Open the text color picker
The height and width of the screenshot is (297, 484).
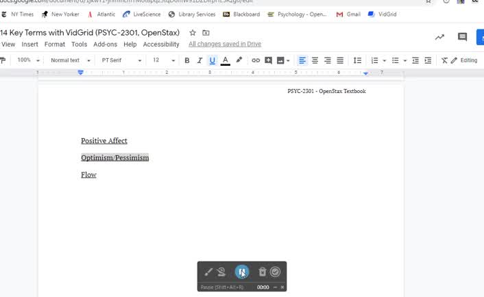226,60
